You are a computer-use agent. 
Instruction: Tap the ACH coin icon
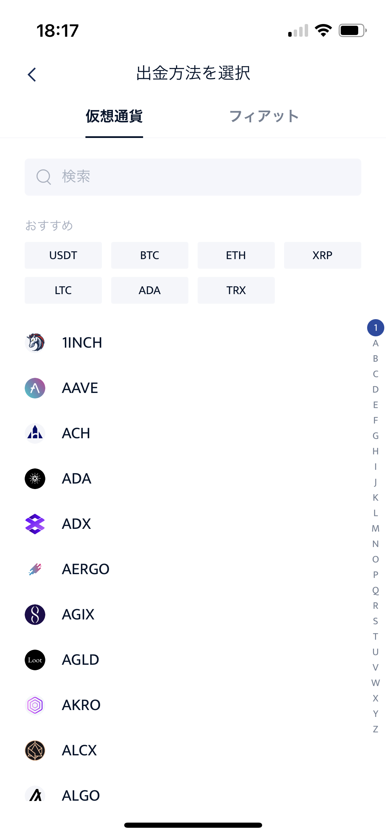tap(35, 433)
